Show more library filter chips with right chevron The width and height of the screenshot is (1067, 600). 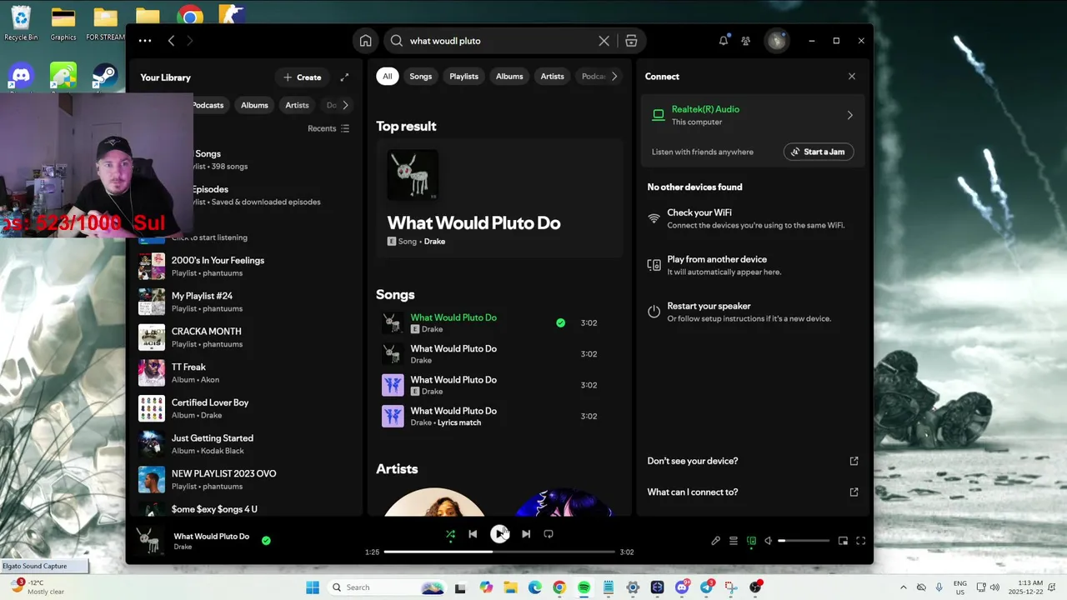tap(345, 105)
